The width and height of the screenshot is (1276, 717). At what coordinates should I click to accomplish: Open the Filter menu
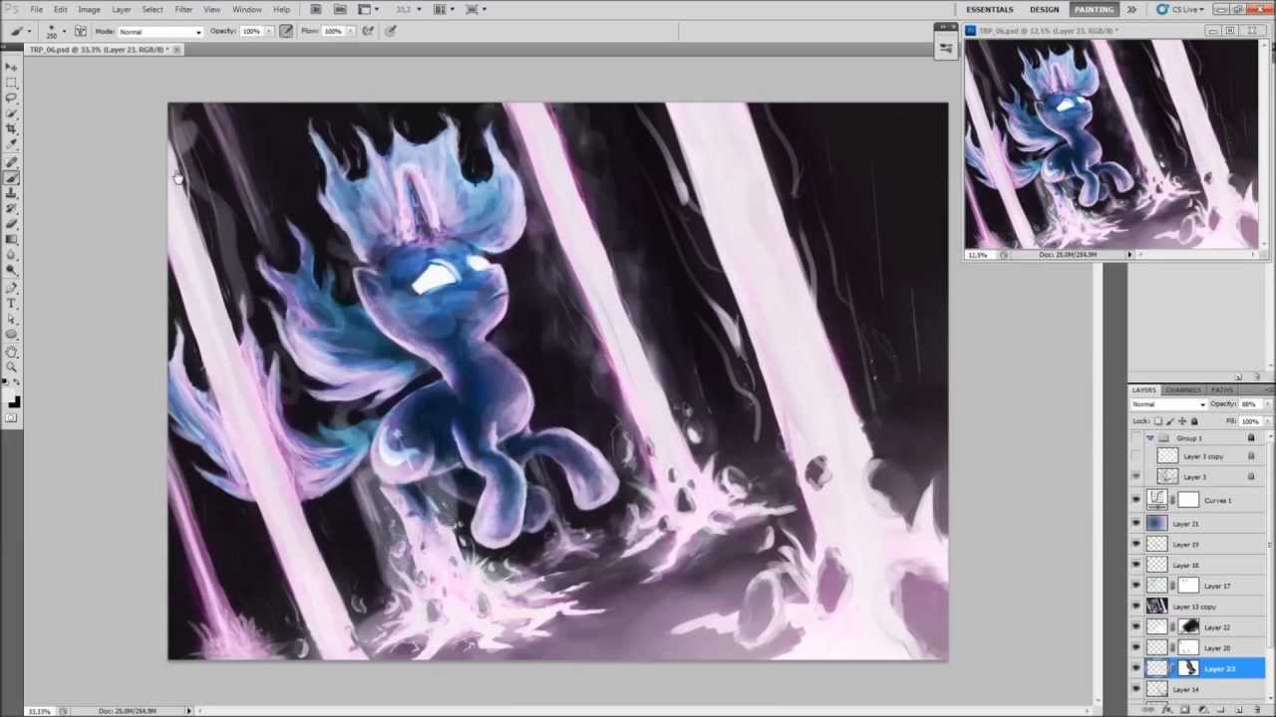[183, 9]
